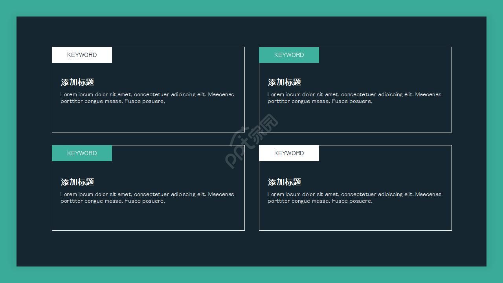Viewport: 503px width, 283px height.
Task: Select the 添加标题 heading in the bottom-right card
Action: coord(285,182)
